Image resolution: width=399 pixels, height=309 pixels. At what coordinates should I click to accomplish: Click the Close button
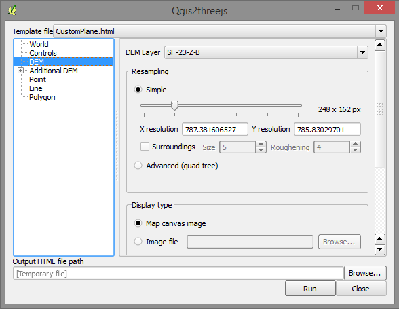[361, 289]
